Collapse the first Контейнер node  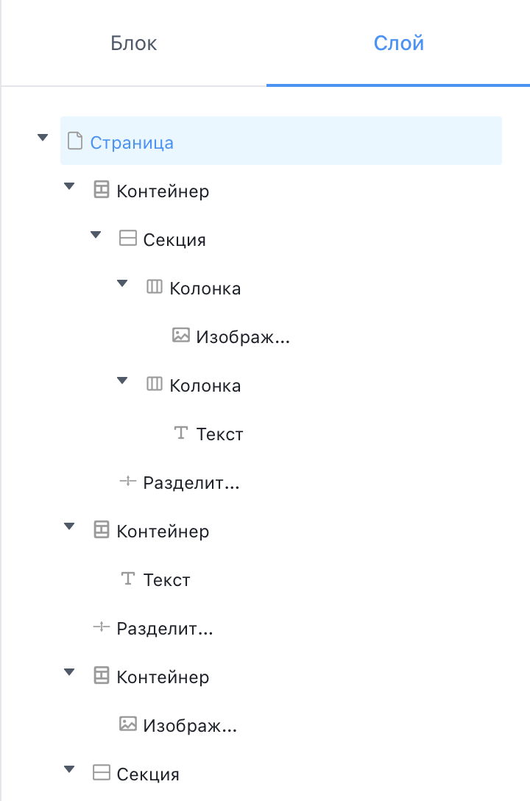[x=68, y=186]
